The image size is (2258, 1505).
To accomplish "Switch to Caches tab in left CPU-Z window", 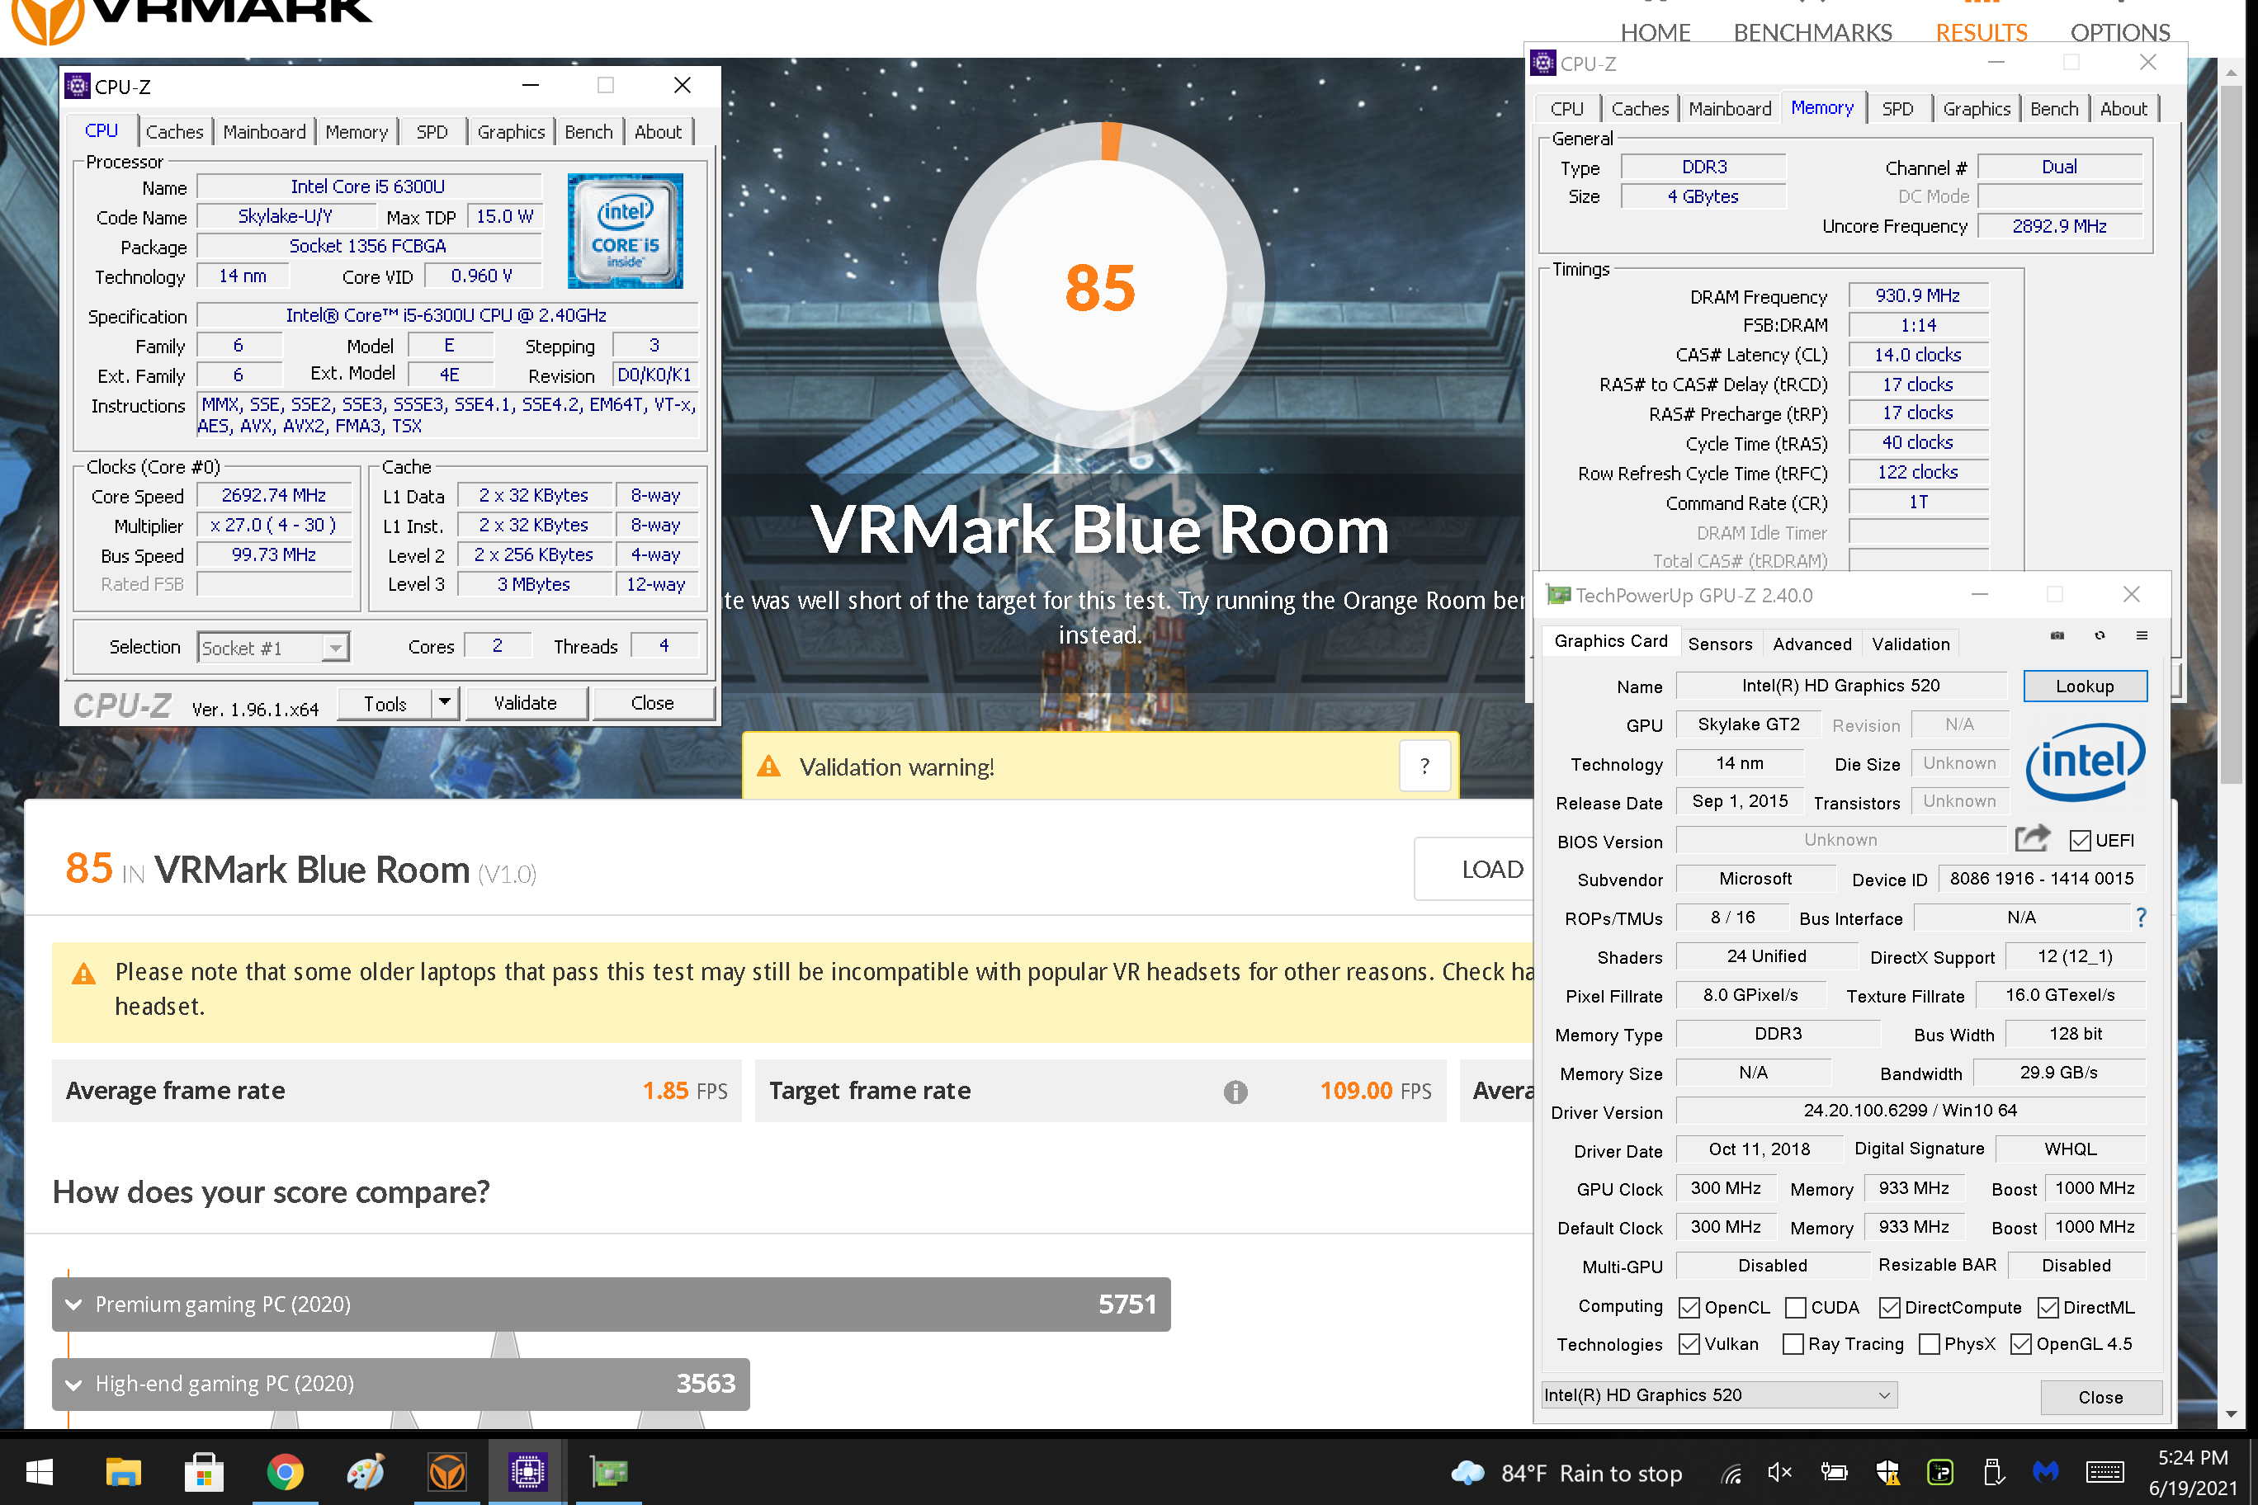I will 175,131.
